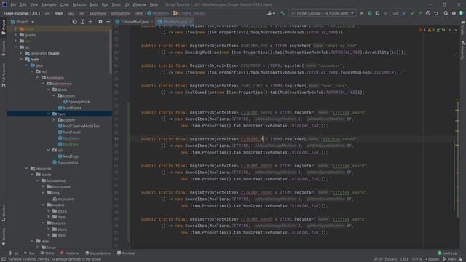Go to next highlighted error arrow

pyautogui.click(x=456, y=30)
